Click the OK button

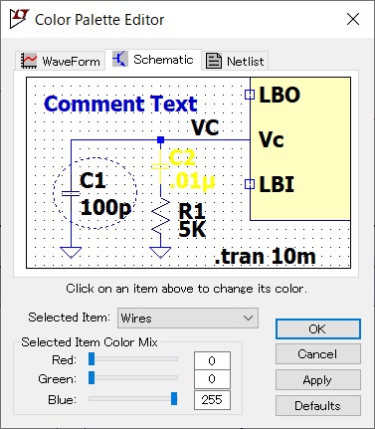point(317,328)
